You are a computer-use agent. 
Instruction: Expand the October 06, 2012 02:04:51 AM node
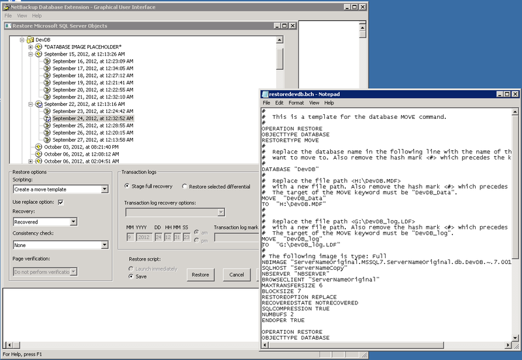coord(31,161)
